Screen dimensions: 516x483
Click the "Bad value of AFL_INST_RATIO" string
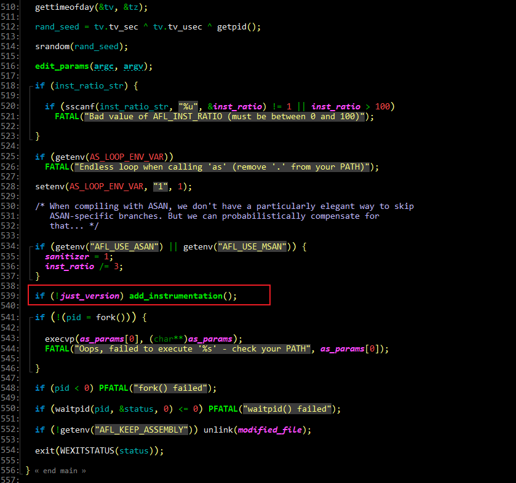(x=224, y=116)
